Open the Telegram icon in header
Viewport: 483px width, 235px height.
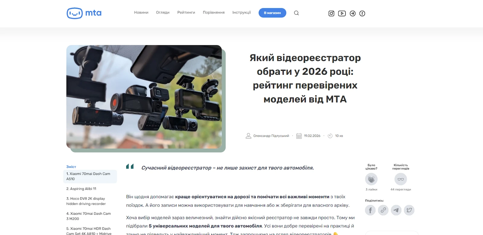click(353, 13)
